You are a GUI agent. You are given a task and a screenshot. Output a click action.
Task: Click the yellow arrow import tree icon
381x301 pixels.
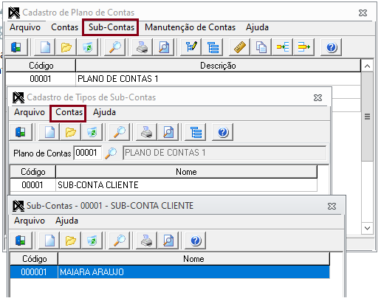point(282,47)
